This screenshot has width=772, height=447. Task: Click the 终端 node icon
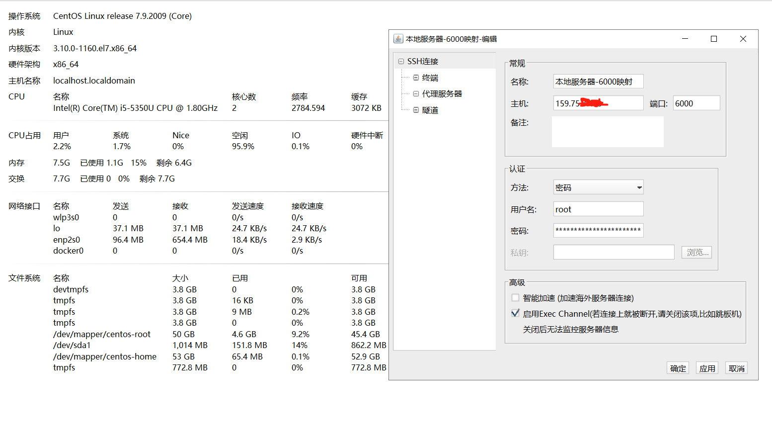pos(416,78)
